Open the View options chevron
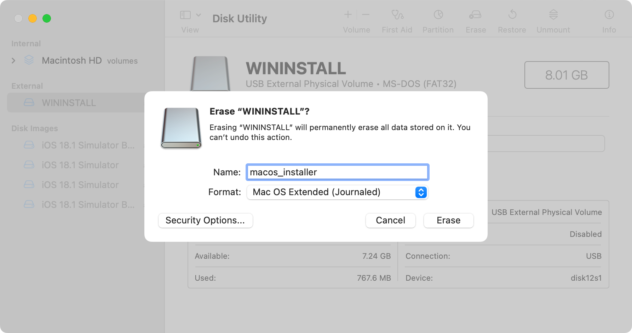The width and height of the screenshot is (632, 333). pos(199,15)
